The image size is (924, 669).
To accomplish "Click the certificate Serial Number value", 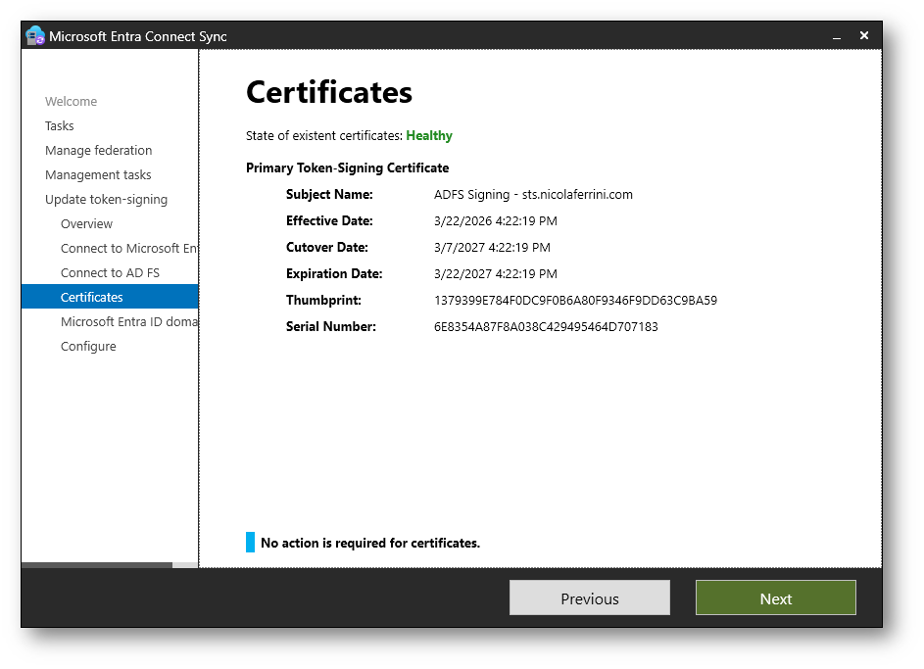I will (x=546, y=326).
